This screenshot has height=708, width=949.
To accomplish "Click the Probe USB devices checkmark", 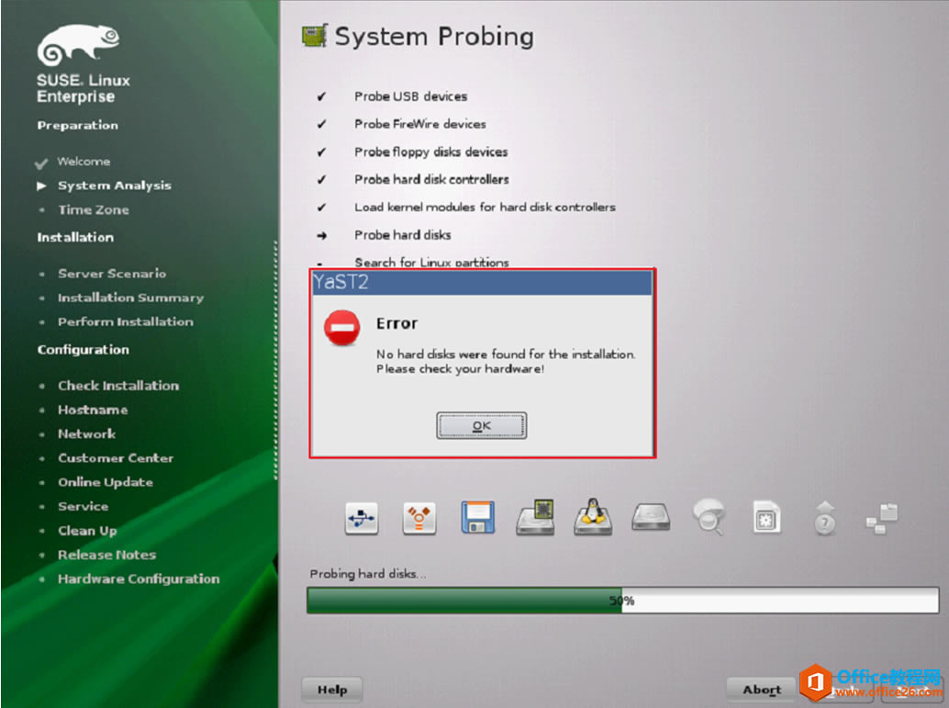I will tap(321, 97).
